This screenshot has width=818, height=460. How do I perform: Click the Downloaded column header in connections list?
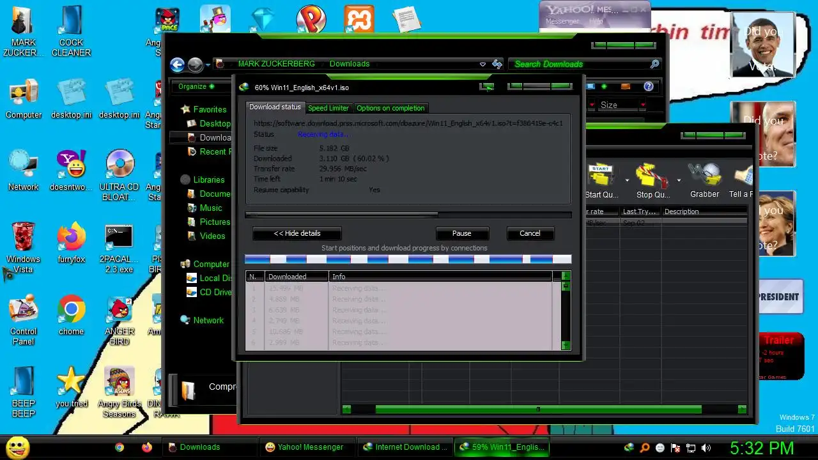coord(297,277)
